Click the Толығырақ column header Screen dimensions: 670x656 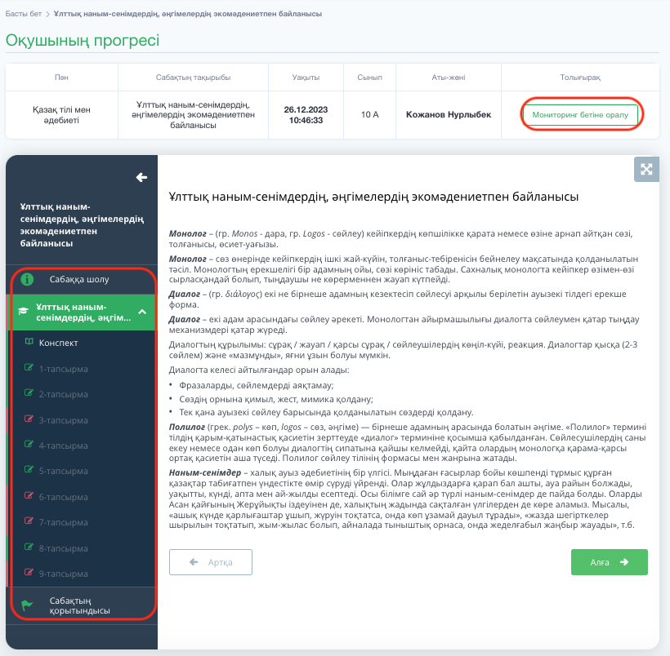coord(580,78)
